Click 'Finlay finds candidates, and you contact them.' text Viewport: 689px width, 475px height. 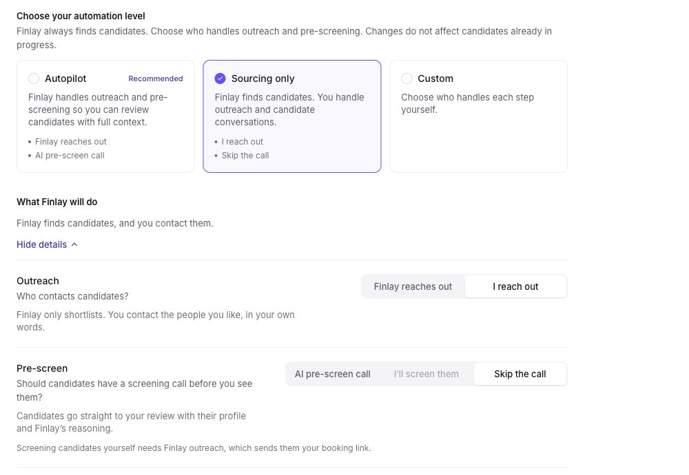[x=115, y=224]
